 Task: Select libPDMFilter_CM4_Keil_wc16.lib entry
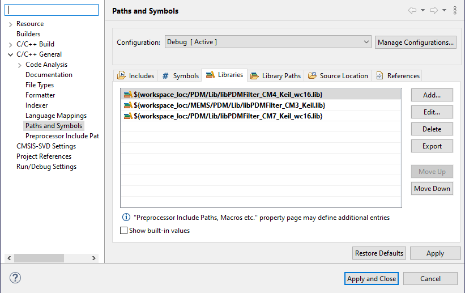point(261,95)
